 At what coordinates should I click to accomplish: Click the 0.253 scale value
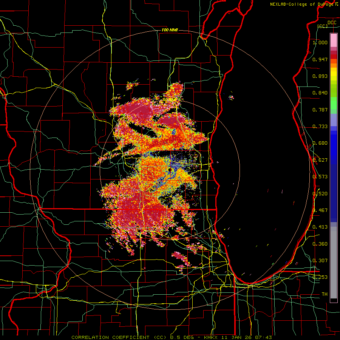pos(320,277)
